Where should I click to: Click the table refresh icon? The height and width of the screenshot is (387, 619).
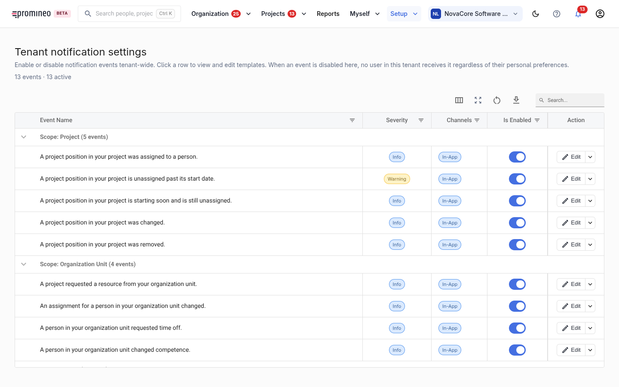(497, 100)
